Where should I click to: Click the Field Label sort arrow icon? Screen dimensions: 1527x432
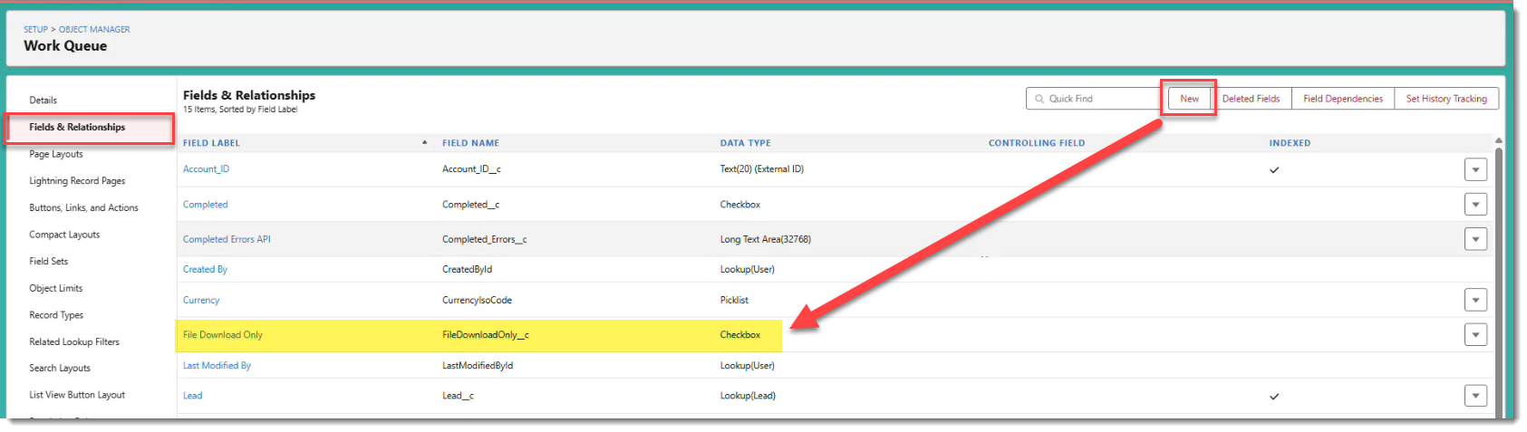(424, 143)
